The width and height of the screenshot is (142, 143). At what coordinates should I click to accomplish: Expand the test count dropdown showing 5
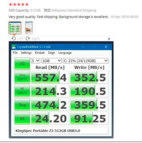[x=36, y=61]
